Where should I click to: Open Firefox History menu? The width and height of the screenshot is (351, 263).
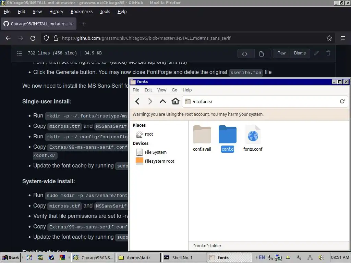[x=56, y=12]
